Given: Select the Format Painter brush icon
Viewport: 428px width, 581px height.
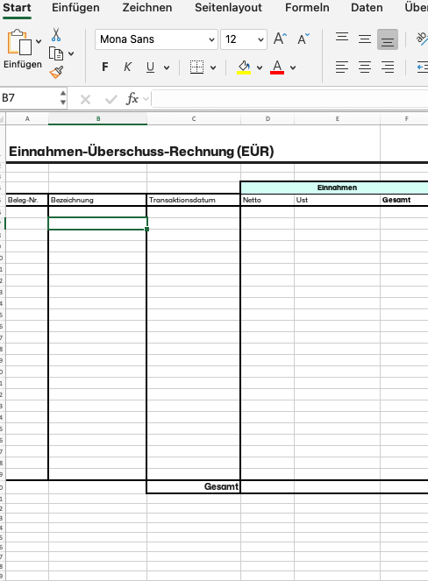Looking at the screenshot, I should [56, 72].
